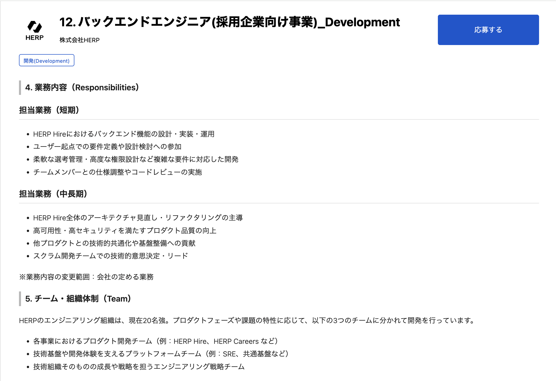Click the 柔軟な選考管理 bullet item
This screenshot has height=381, width=556.
tap(136, 159)
